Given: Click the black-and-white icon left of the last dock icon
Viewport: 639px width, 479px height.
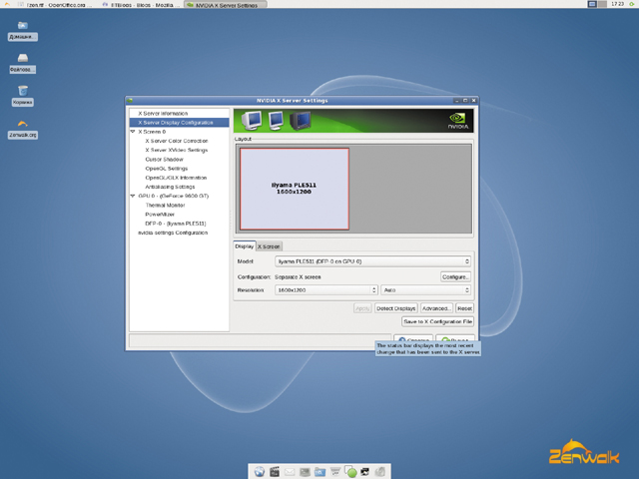Looking at the screenshot, I should pyautogui.click(x=365, y=472).
